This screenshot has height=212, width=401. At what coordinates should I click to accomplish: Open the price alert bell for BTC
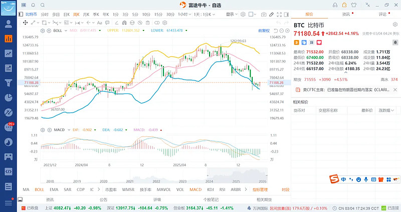click(x=395, y=42)
